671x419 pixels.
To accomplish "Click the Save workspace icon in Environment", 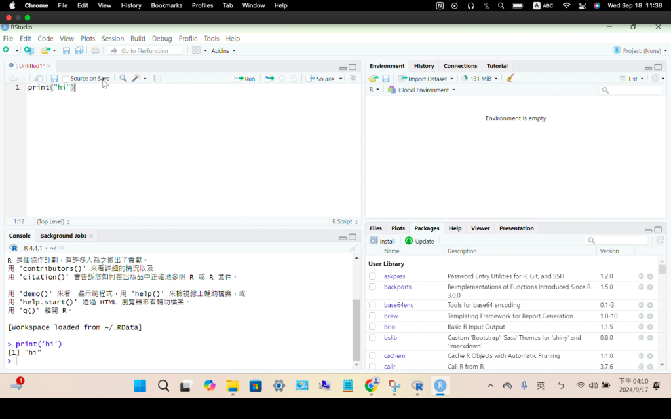I will [x=386, y=79].
